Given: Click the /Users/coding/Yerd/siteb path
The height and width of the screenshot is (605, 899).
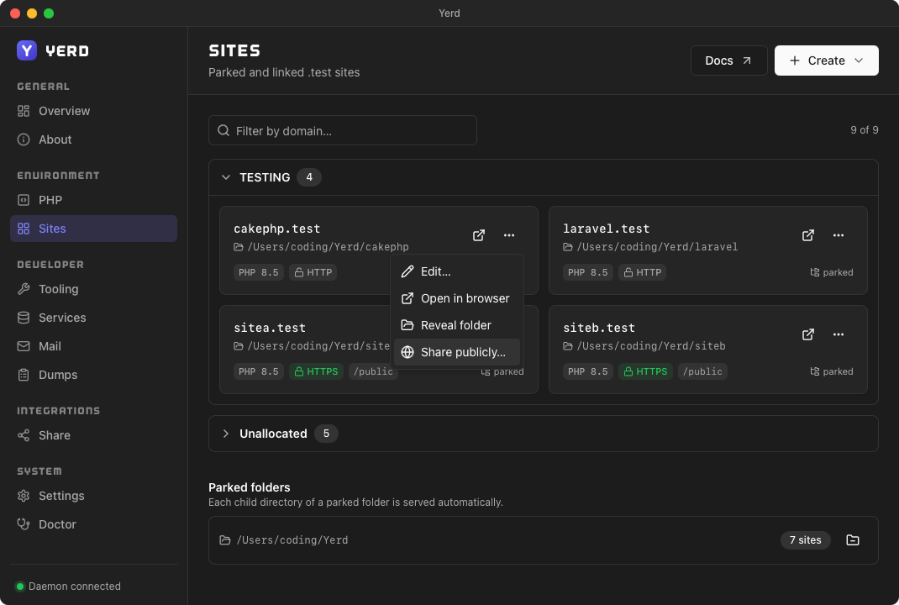Looking at the screenshot, I should (x=651, y=346).
